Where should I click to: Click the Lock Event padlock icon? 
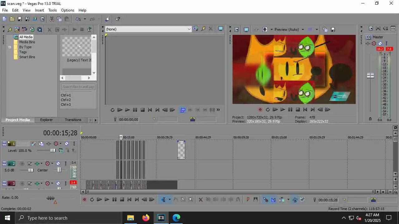click(238, 200)
